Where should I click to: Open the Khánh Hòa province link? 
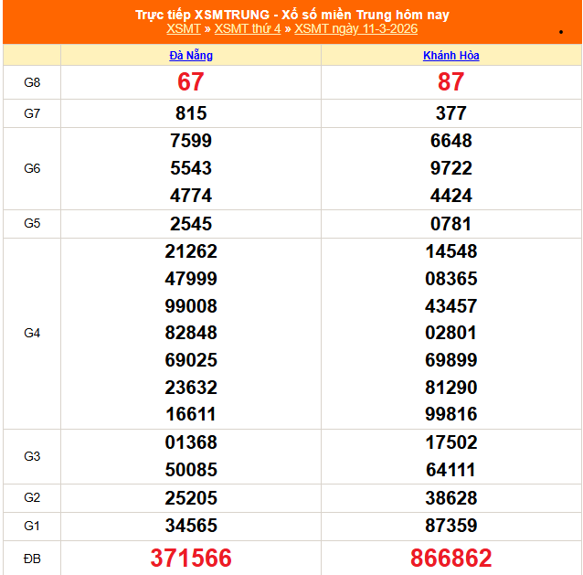(450, 56)
